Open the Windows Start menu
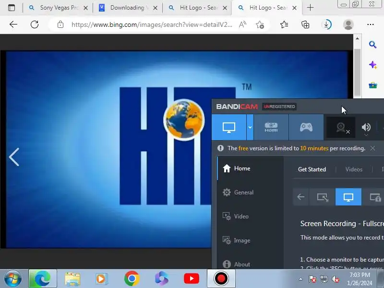Screen dimensions: 384x288 pos(13,278)
